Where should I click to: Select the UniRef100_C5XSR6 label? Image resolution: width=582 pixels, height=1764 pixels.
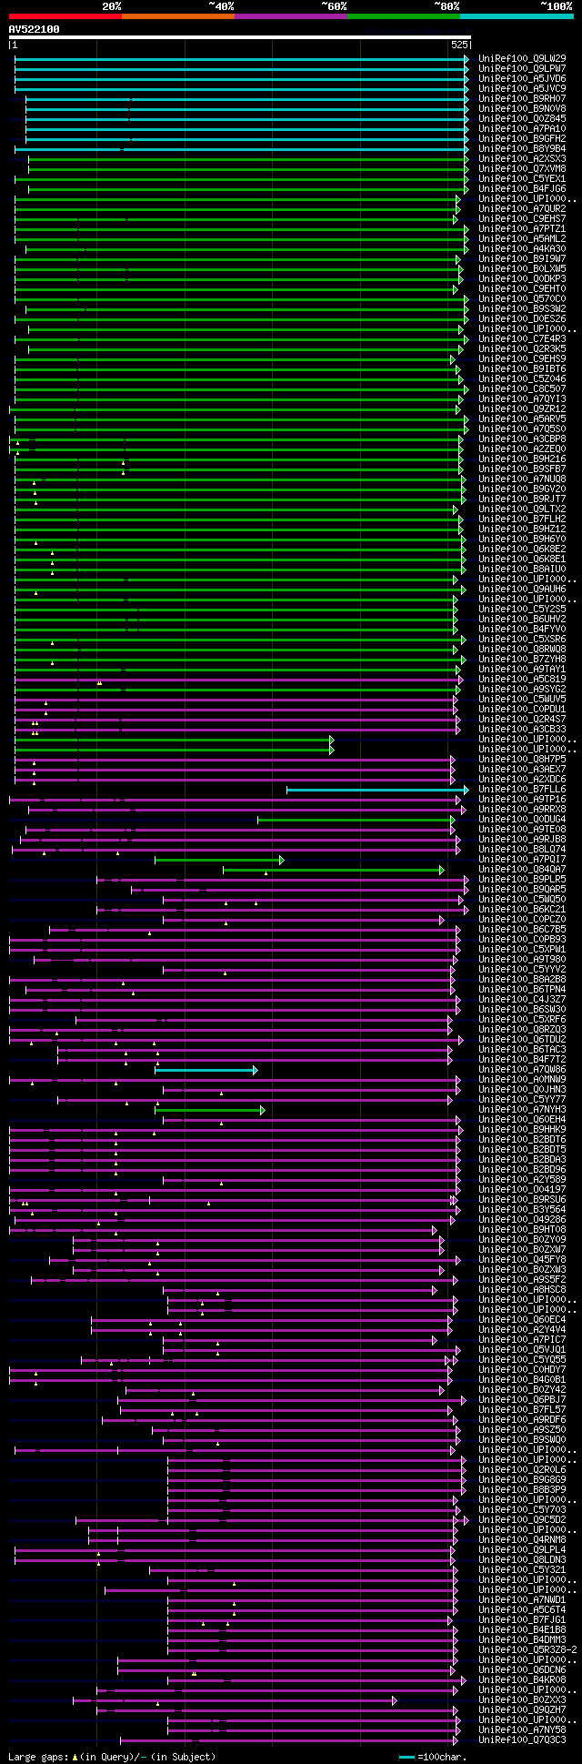pos(522,639)
